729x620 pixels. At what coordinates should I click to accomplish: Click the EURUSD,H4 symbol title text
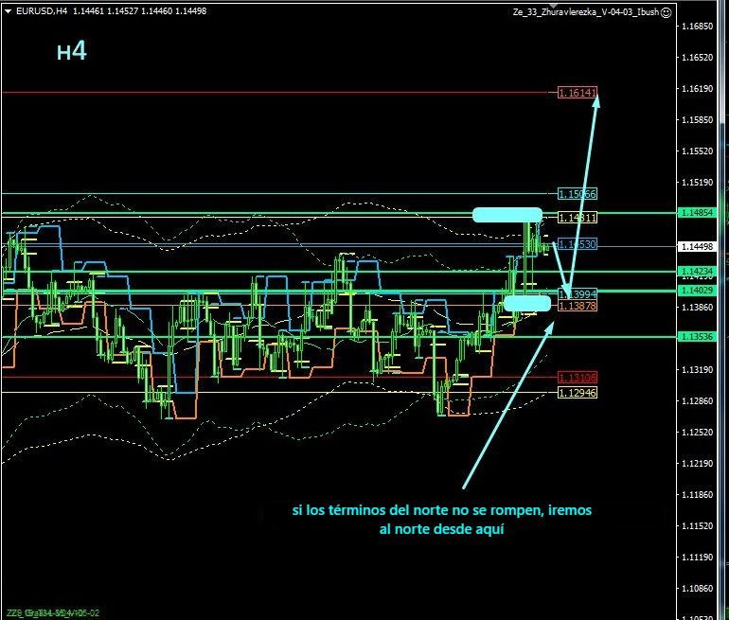(42, 11)
